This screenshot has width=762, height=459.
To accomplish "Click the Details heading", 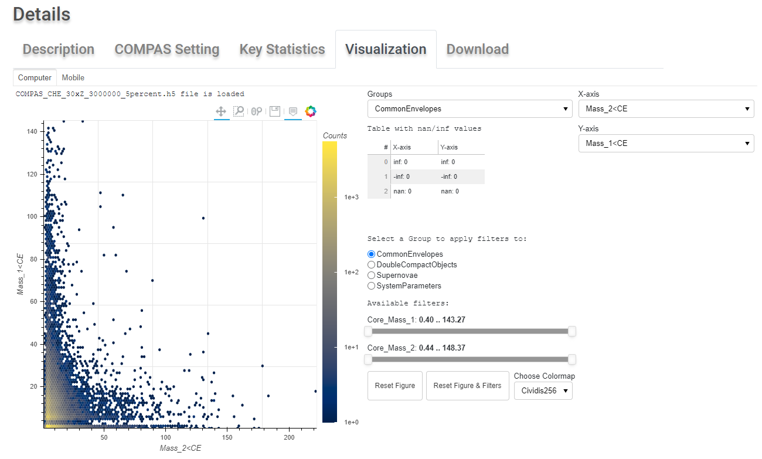I will click(x=42, y=15).
